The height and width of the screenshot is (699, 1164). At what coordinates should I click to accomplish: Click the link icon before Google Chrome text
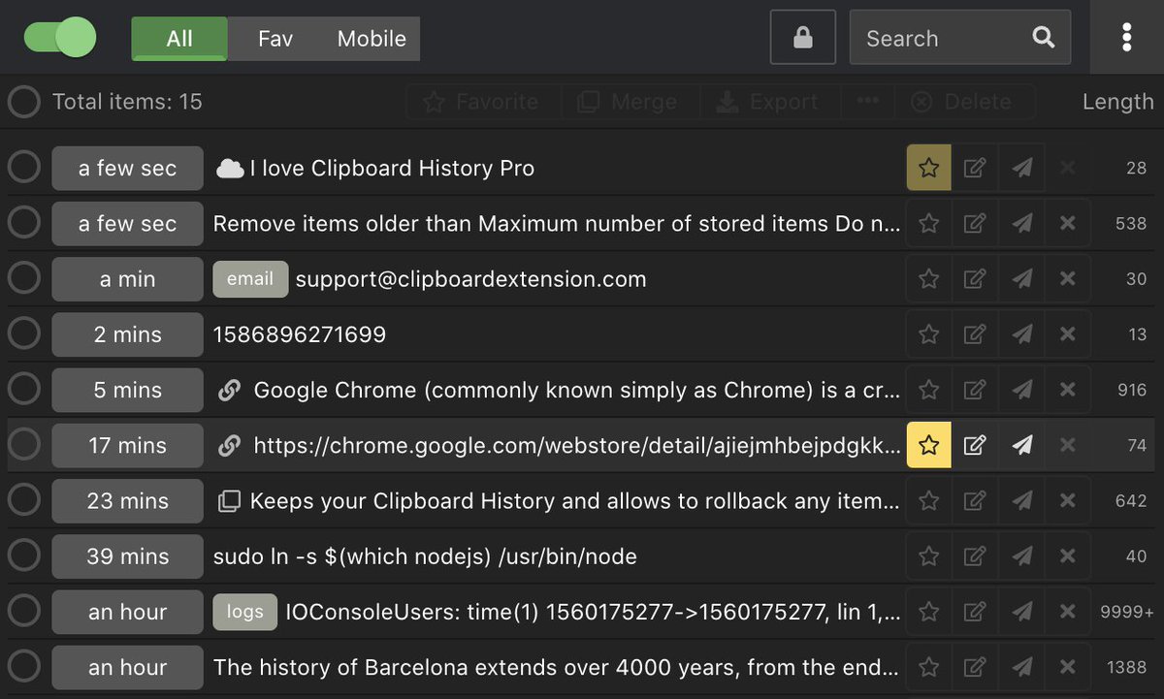(x=229, y=391)
